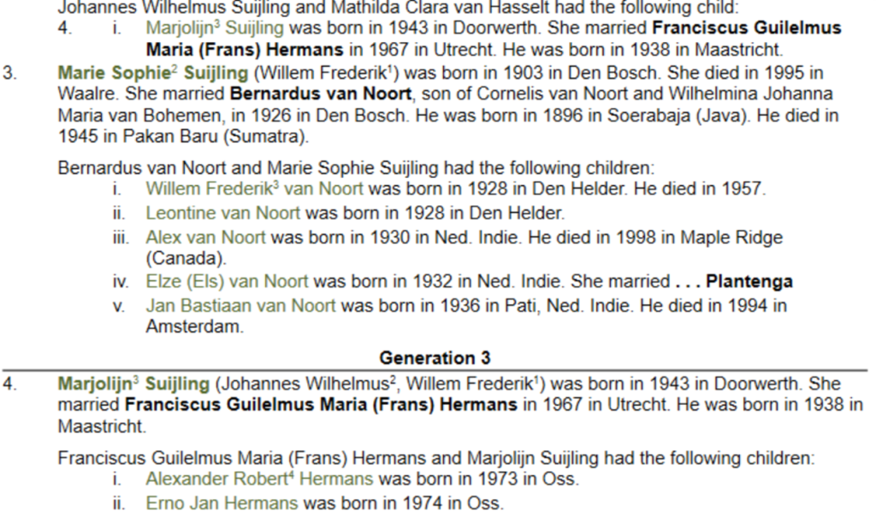This screenshot has width=876, height=524.
Task: Follow the Alex van Noort link
Action: click(x=206, y=236)
